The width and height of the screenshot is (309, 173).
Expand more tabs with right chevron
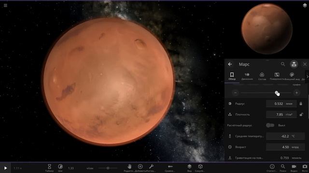click(307, 77)
